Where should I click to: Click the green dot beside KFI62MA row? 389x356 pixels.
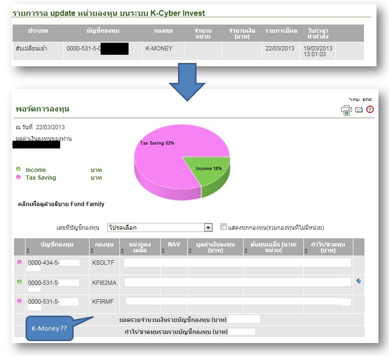(x=19, y=282)
